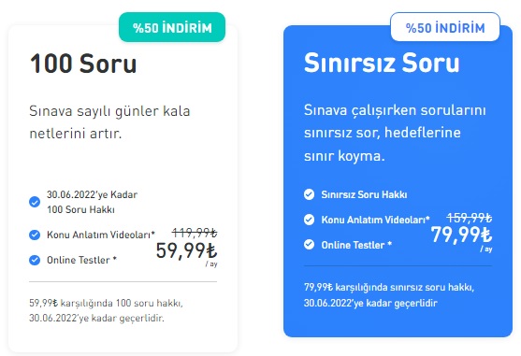The height and width of the screenshot is (356, 521).
Task: Click Sınırsız Soru Hakkı feature text
Action: pos(364,194)
